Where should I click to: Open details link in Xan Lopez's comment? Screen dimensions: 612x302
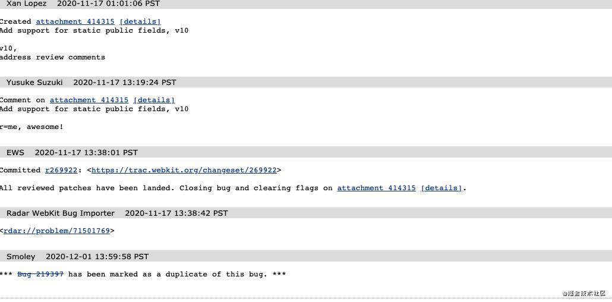(x=140, y=21)
